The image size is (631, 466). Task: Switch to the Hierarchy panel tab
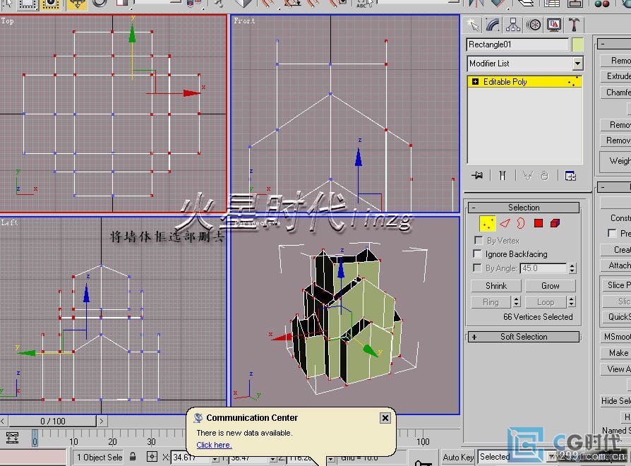click(x=514, y=25)
